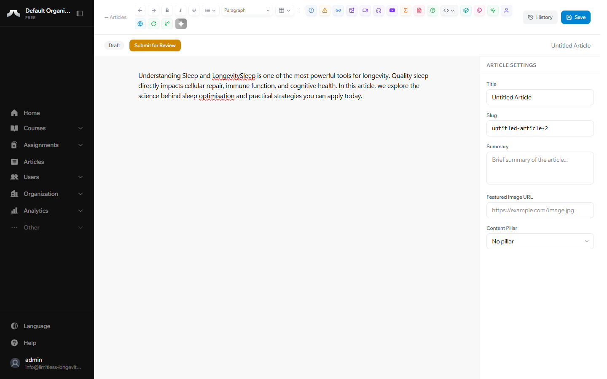
Task: Toggle underline formatting
Action: [194, 10]
